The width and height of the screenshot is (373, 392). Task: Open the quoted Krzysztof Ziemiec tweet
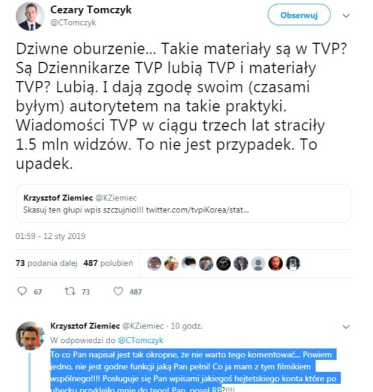click(183, 203)
